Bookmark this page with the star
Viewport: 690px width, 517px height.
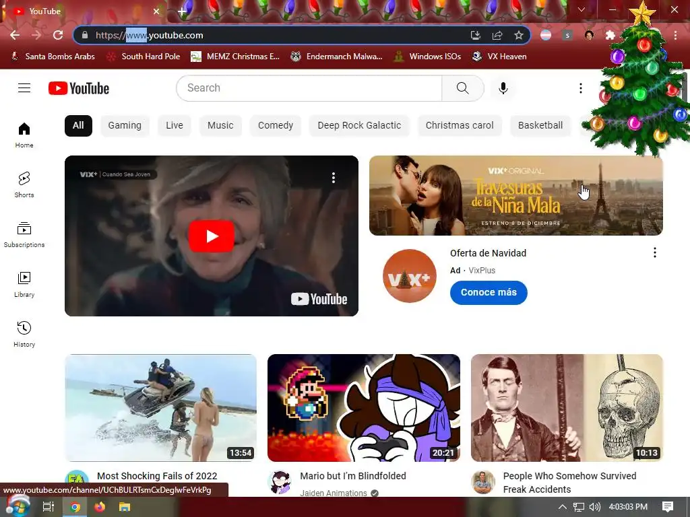pyautogui.click(x=518, y=35)
